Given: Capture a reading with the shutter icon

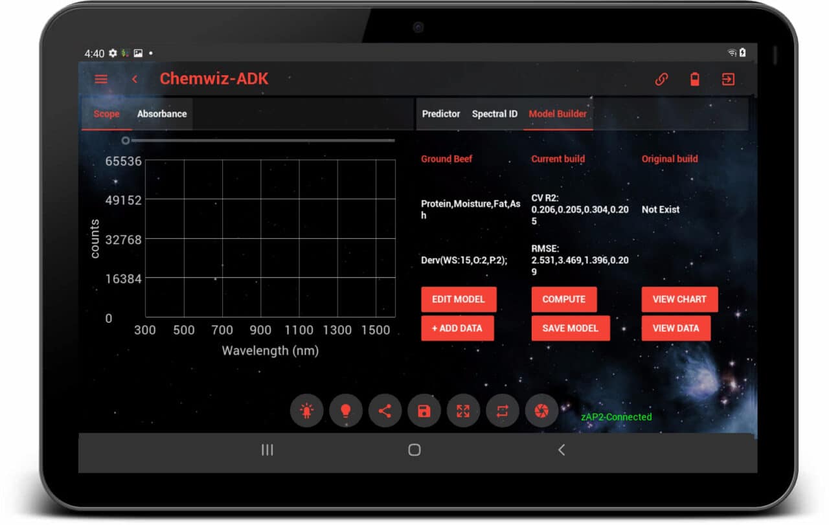Looking at the screenshot, I should coord(541,410).
